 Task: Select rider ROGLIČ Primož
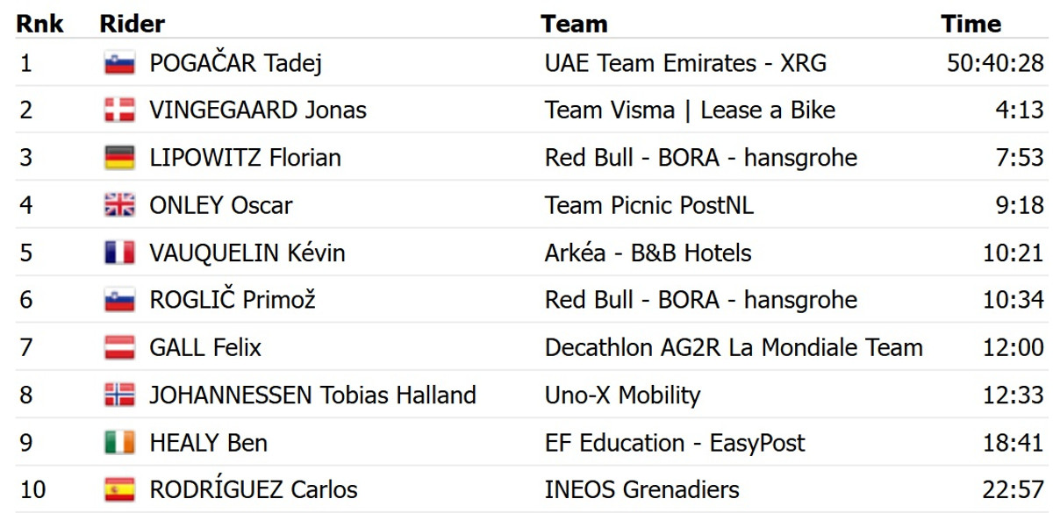click(x=233, y=300)
